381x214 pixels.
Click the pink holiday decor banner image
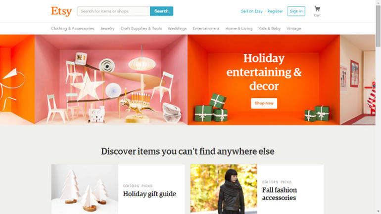[x=111, y=80]
